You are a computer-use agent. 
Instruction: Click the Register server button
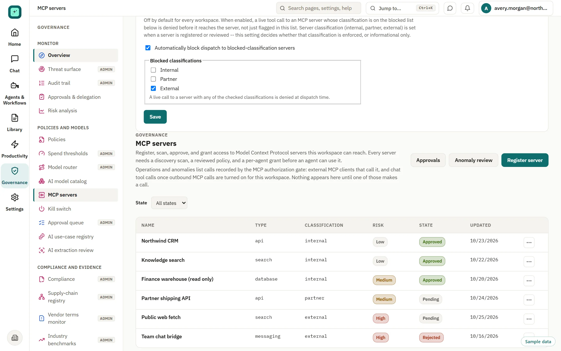[x=525, y=160]
